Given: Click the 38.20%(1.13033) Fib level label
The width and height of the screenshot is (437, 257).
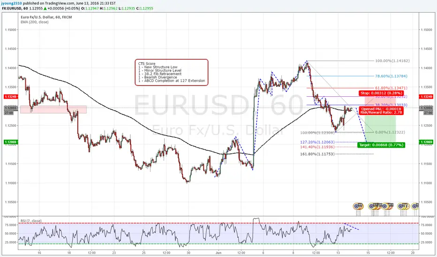Looking at the screenshot, I should [x=391, y=105].
